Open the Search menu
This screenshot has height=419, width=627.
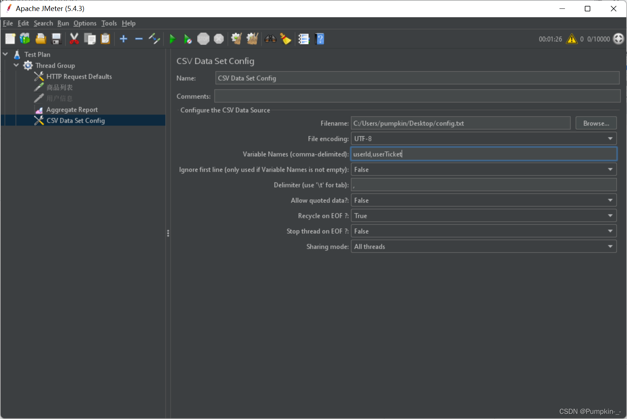click(x=43, y=23)
